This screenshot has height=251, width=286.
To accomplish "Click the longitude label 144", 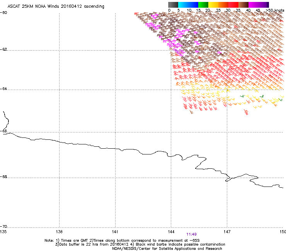I will [171, 232].
